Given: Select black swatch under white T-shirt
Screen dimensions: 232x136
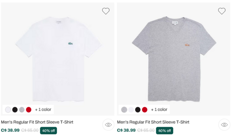Looking at the screenshot, I should pyautogui.click(x=15, y=110).
